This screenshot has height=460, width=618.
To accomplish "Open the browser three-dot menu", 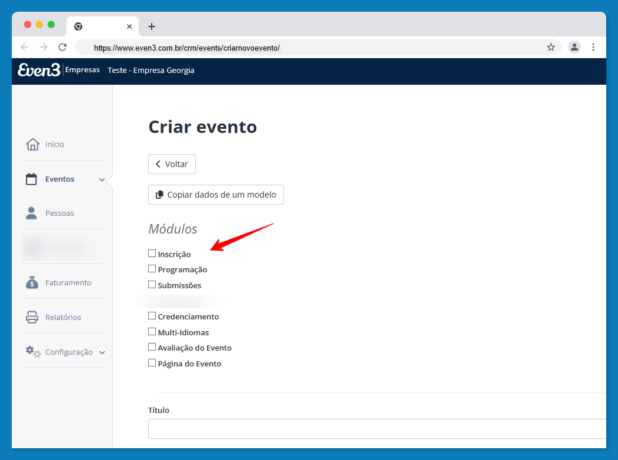I will 593,47.
